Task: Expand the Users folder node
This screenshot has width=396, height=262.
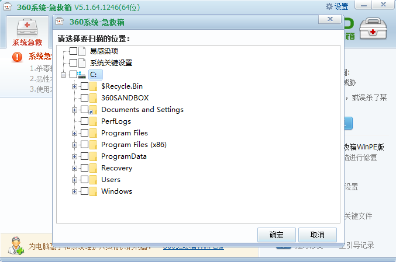Action: 74,180
